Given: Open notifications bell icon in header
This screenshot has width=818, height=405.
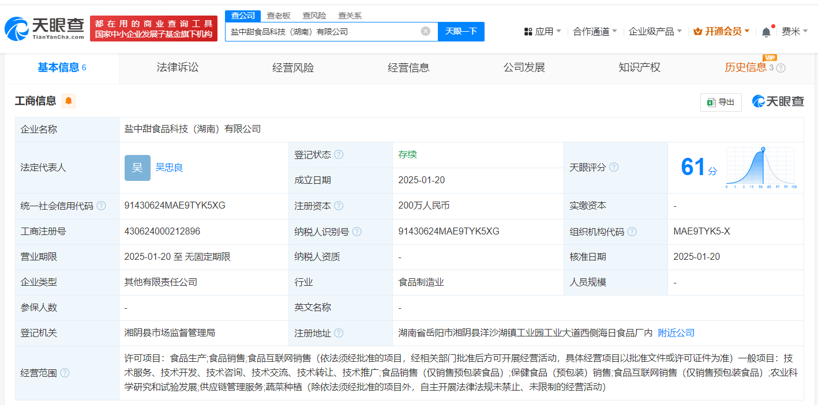Looking at the screenshot, I should [766, 32].
